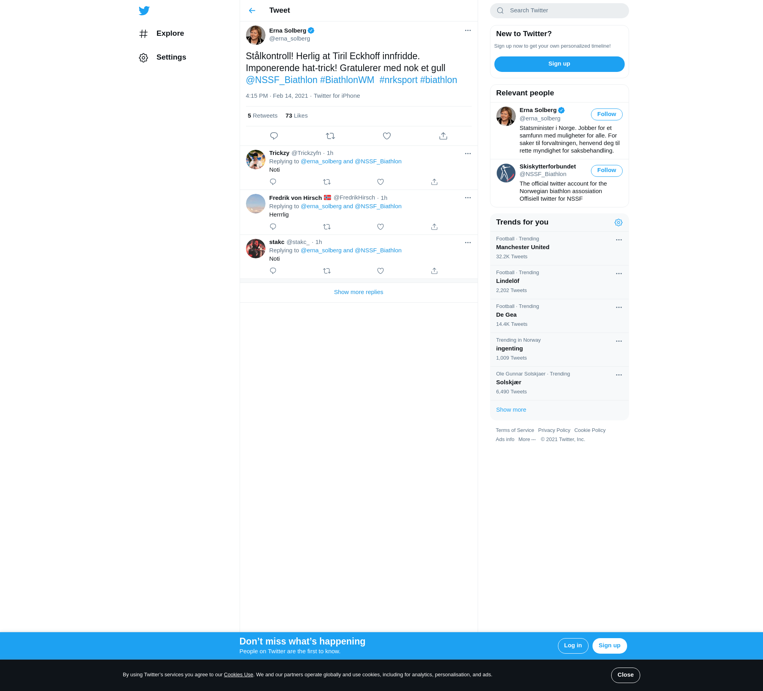This screenshot has width=763, height=691.
Task: Reply to Erna Solberg's main tweet
Action: pyautogui.click(x=274, y=136)
